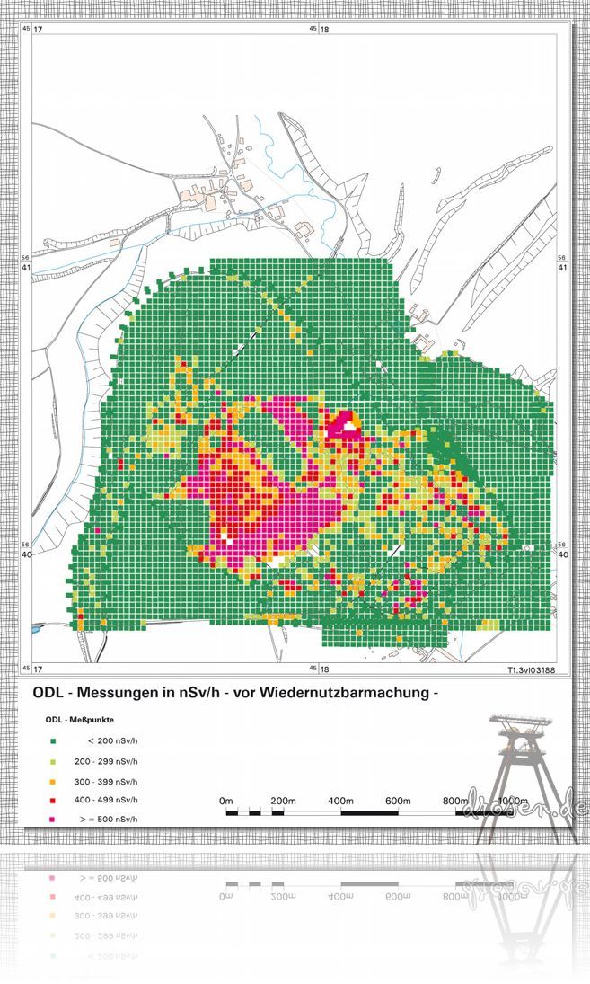The height and width of the screenshot is (984, 590).
Task: Click the magenta triangular hotspot with white center
Action: pos(343,423)
